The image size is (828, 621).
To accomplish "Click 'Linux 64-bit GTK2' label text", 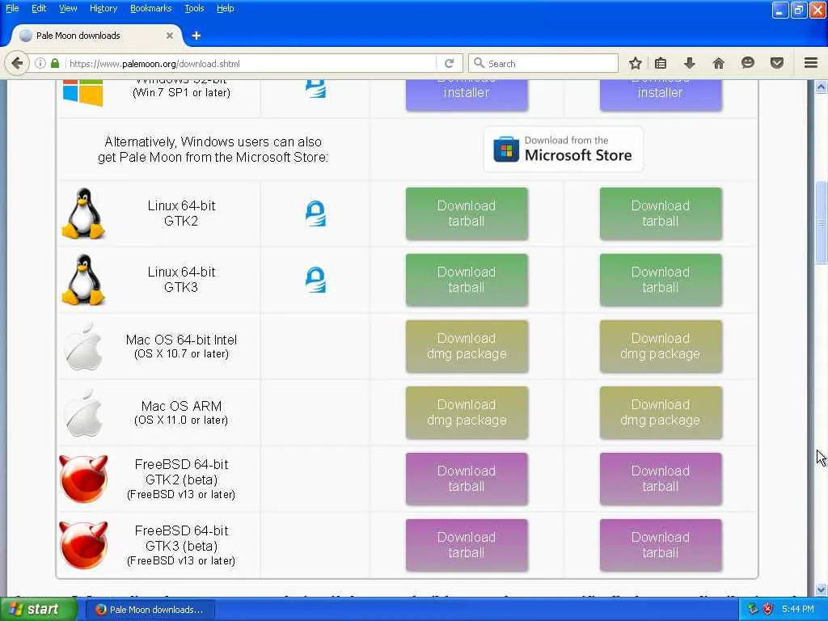I will coord(181,213).
